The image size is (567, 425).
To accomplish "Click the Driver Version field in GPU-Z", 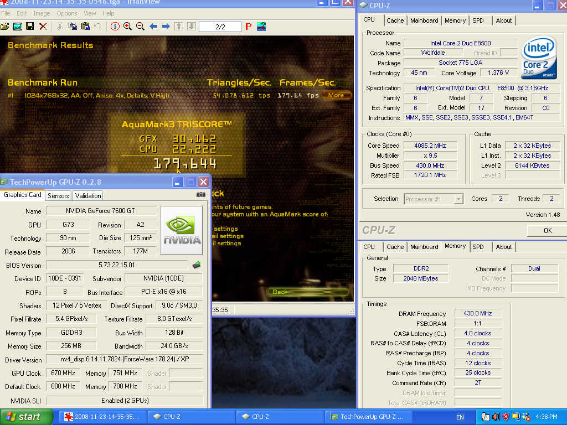I will 125,359.
